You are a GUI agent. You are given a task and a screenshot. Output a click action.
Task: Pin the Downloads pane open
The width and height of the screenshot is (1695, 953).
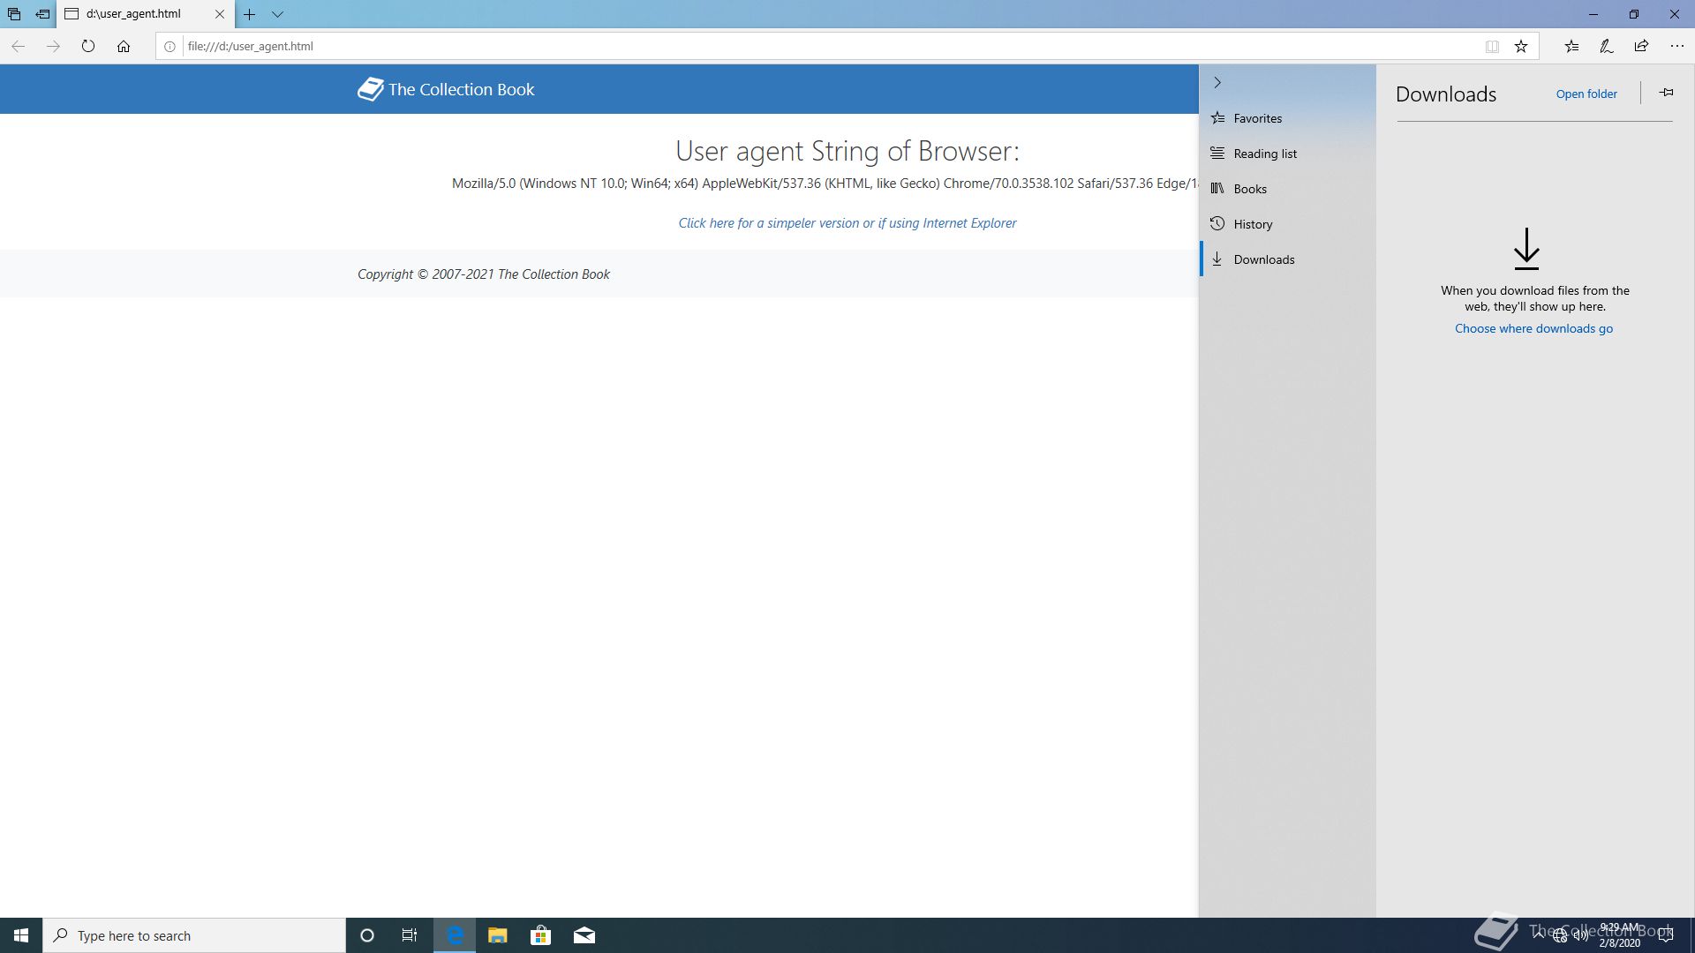click(x=1666, y=93)
